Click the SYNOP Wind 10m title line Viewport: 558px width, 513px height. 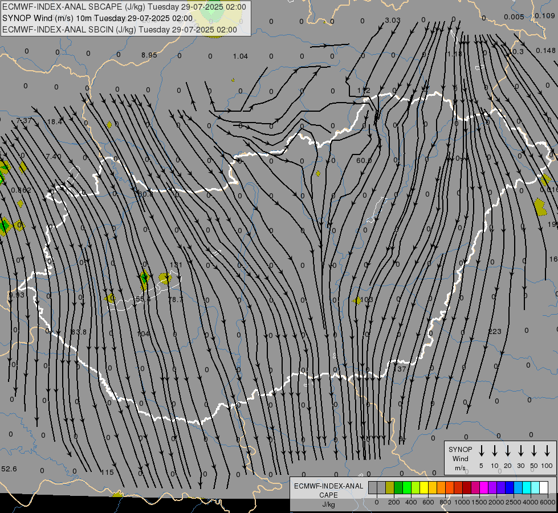[x=97, y=18]
